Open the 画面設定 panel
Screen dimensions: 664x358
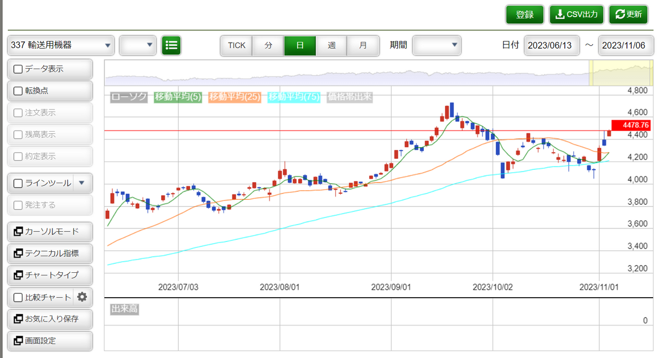click(50, 341)
